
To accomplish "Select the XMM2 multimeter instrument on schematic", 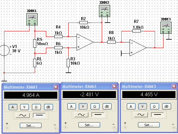I will pos(105,11).
